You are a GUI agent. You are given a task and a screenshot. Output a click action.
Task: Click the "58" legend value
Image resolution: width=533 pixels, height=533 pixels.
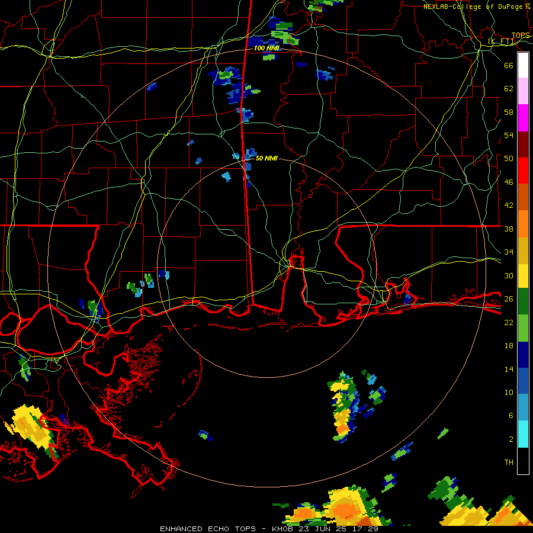[x=509, y=112]
